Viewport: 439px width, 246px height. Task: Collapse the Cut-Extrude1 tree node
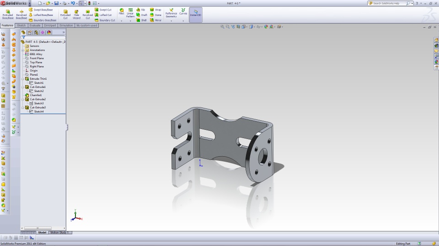[x=23, y=87]
